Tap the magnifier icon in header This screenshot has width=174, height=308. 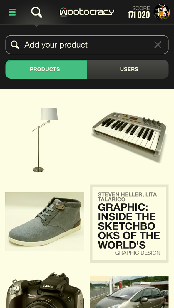37,12
